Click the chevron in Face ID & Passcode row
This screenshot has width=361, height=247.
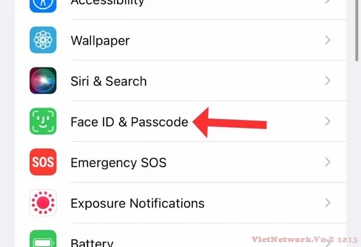pyautogui.click(x=327, y=122)
